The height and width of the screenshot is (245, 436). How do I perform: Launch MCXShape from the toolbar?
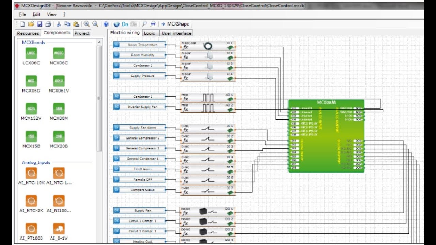(x=175, y=24)
